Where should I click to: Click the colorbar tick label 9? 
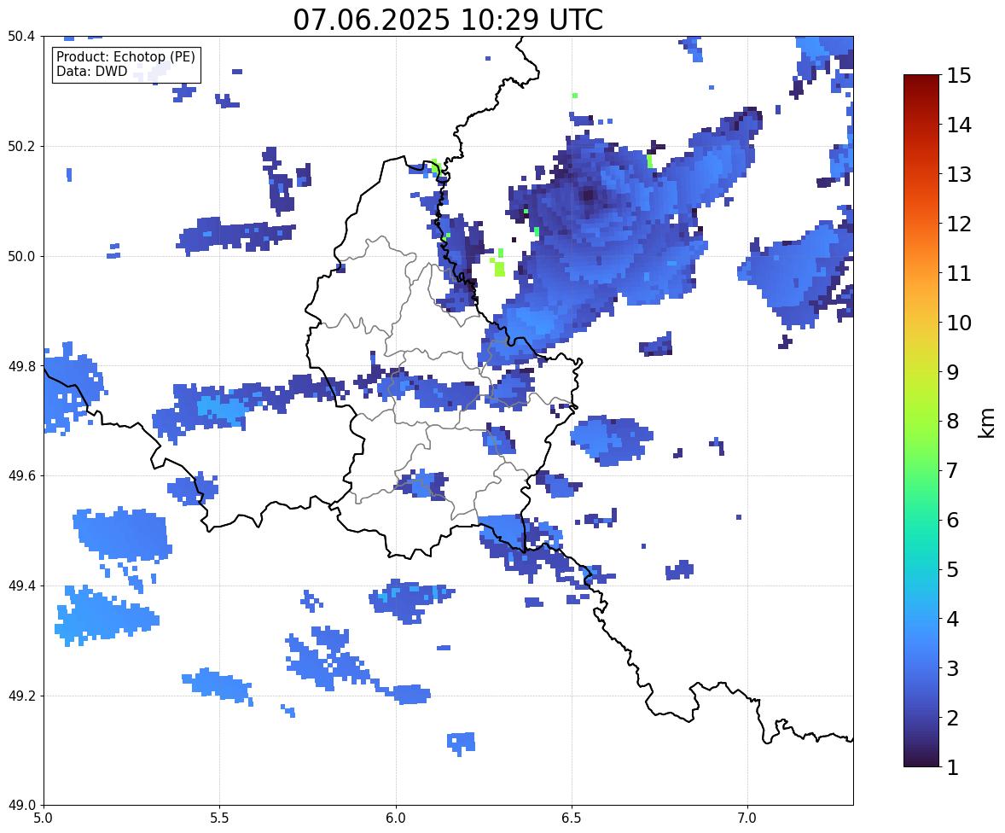pyautogui.click(x=953, y=372)
